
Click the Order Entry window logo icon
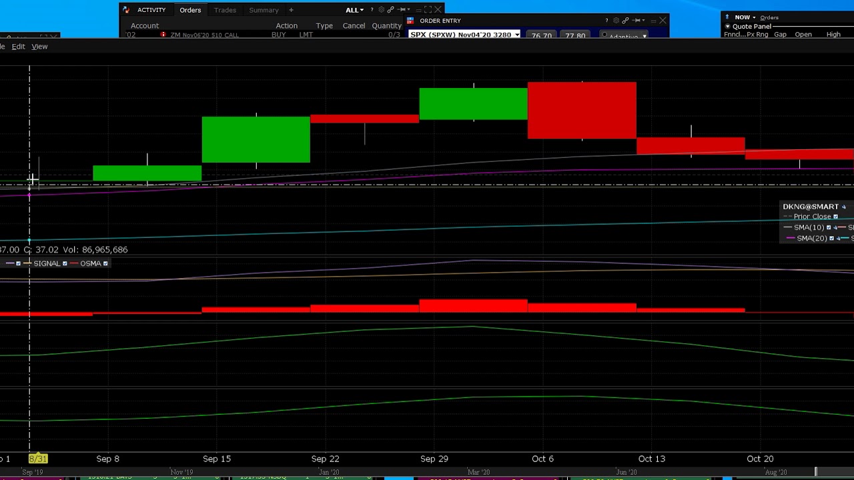click(x=410, y=21)
